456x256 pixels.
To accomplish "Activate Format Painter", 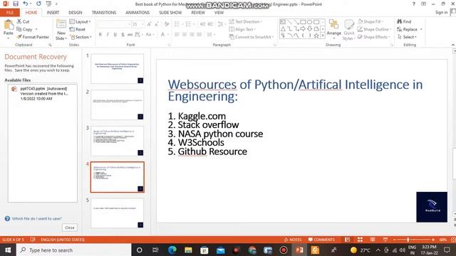I will pyautogui.click(x=33, y=37).
